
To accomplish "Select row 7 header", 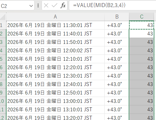I will pos(3,76).
